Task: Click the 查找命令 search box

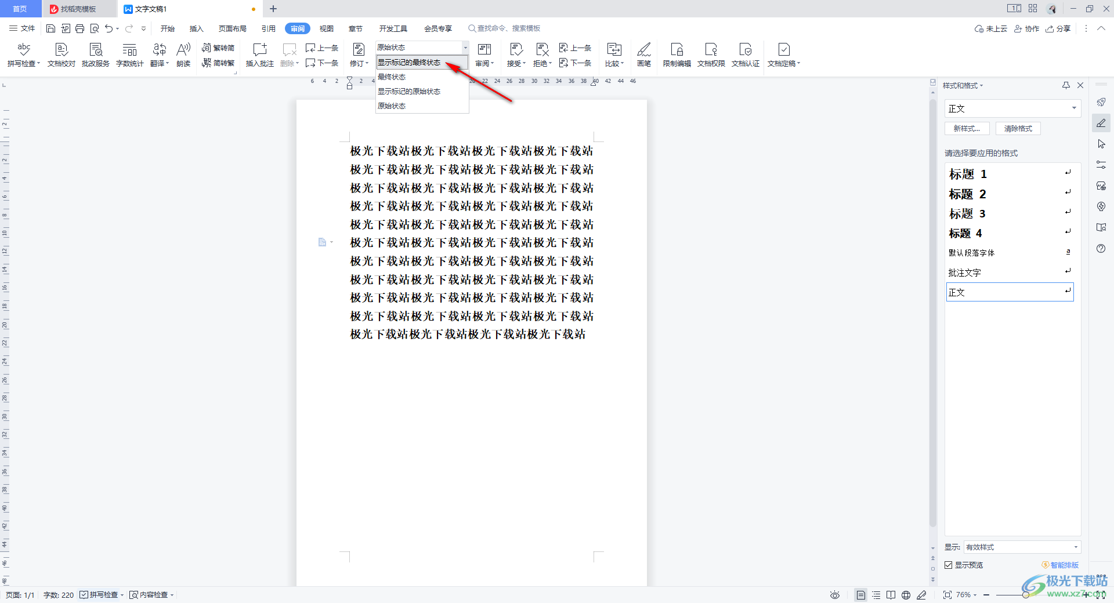Action: point(505,28)
